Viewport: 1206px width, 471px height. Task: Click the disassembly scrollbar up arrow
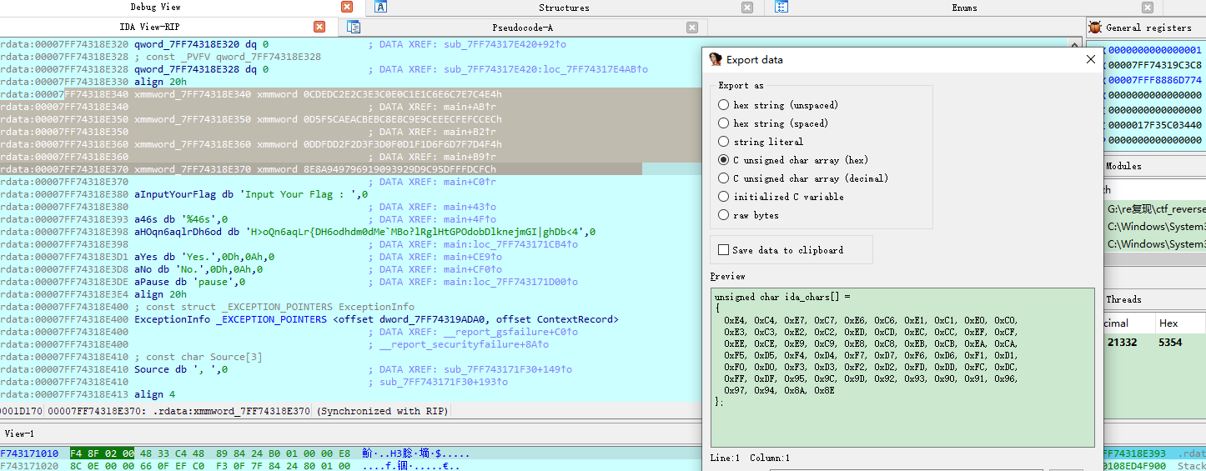click(1077, 44)
